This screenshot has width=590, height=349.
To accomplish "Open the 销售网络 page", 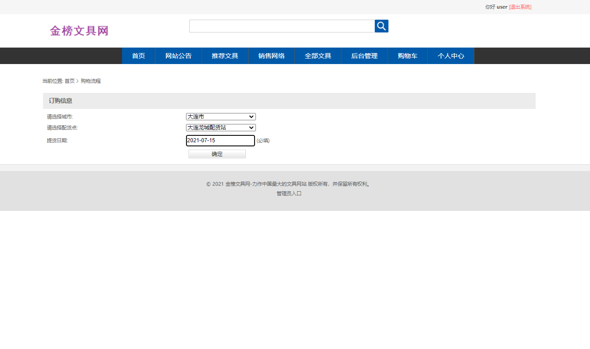I will 271,55.
